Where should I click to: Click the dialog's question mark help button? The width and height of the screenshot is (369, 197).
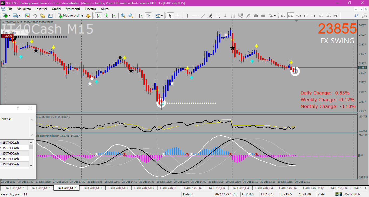(x=18, y=109)
